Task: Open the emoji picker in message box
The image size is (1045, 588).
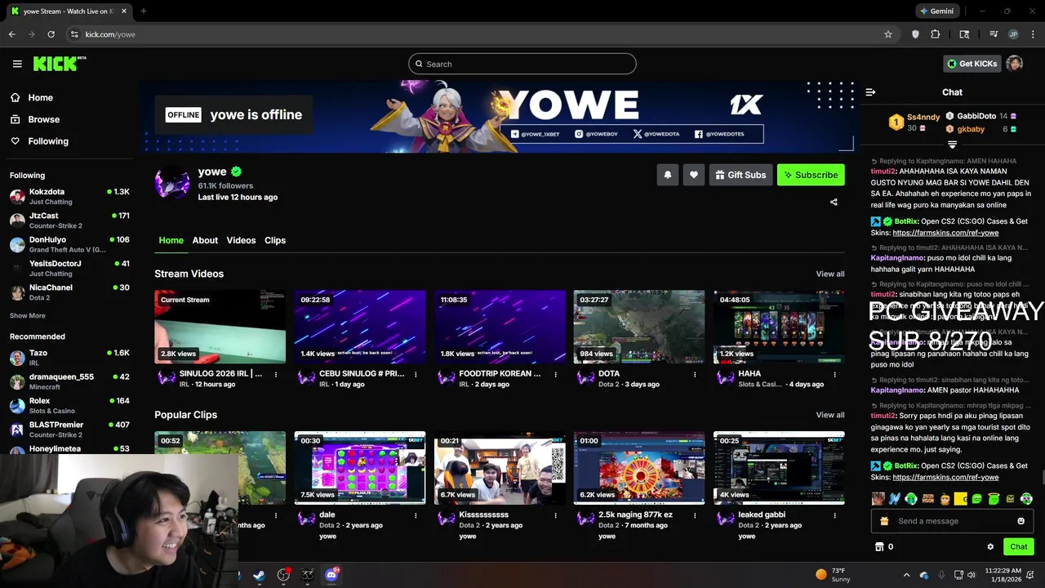Action: pyautogui.click(x=1021, y=521)
